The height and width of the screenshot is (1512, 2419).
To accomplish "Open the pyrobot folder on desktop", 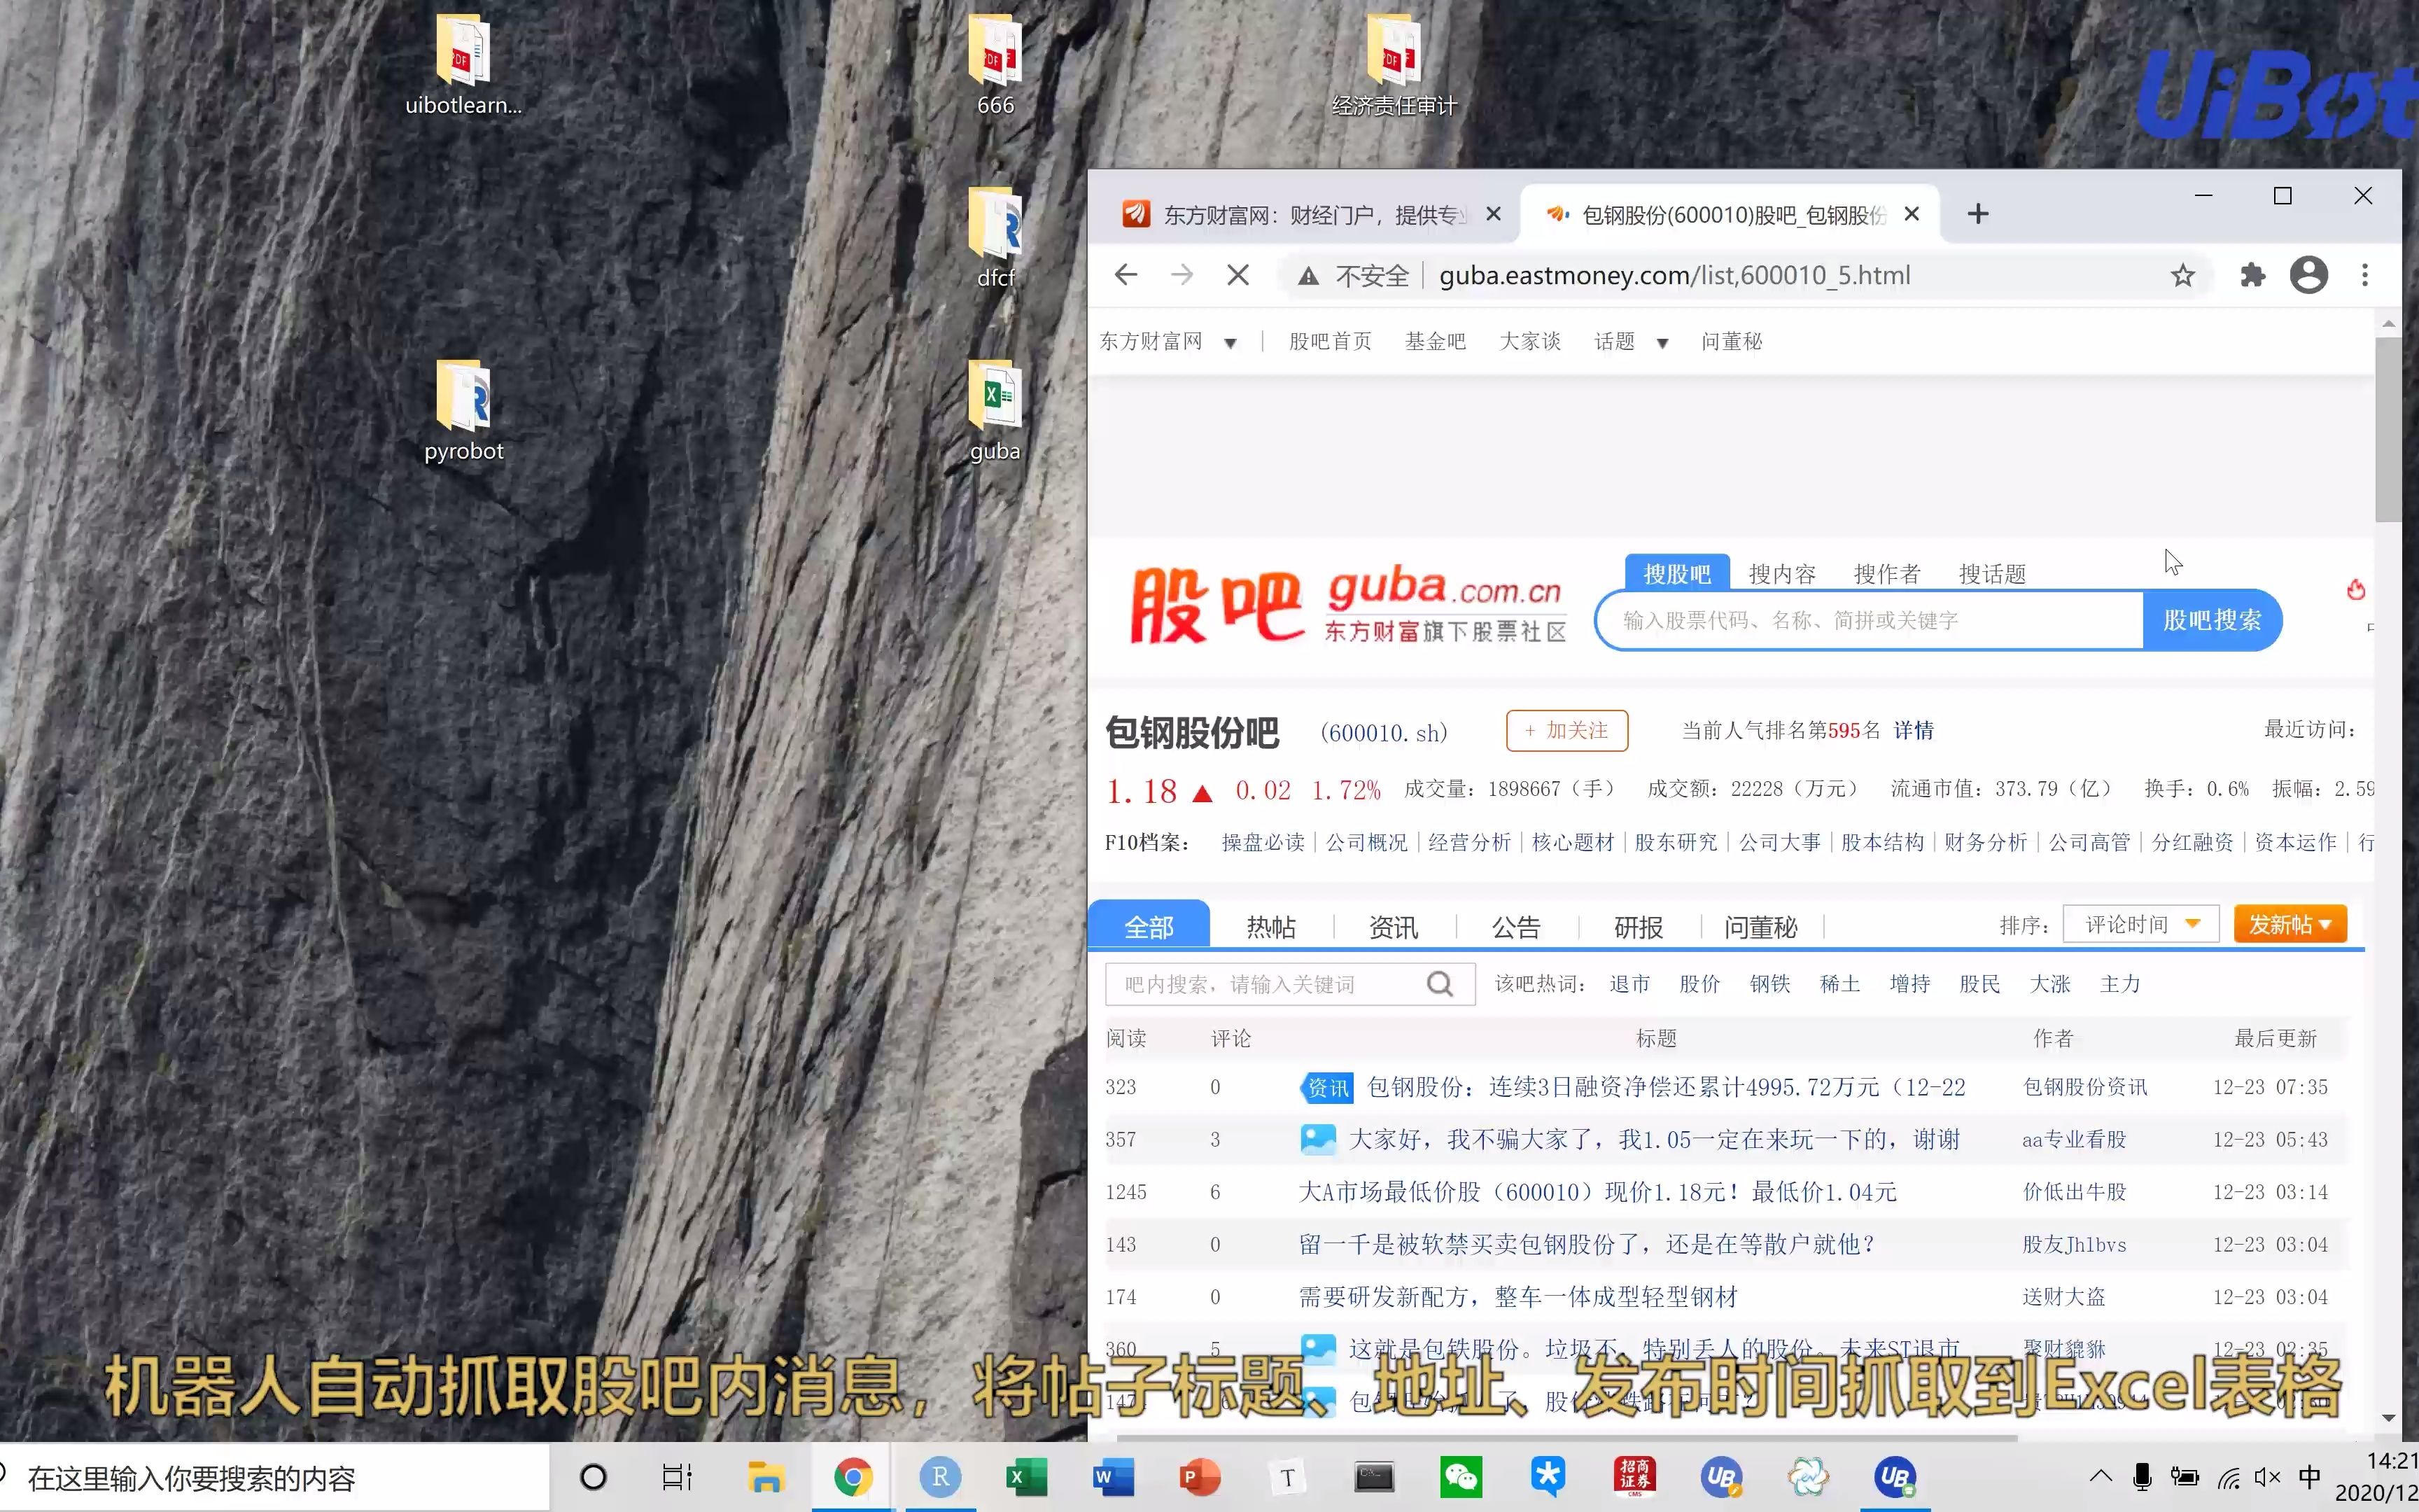I will [463, 411].
